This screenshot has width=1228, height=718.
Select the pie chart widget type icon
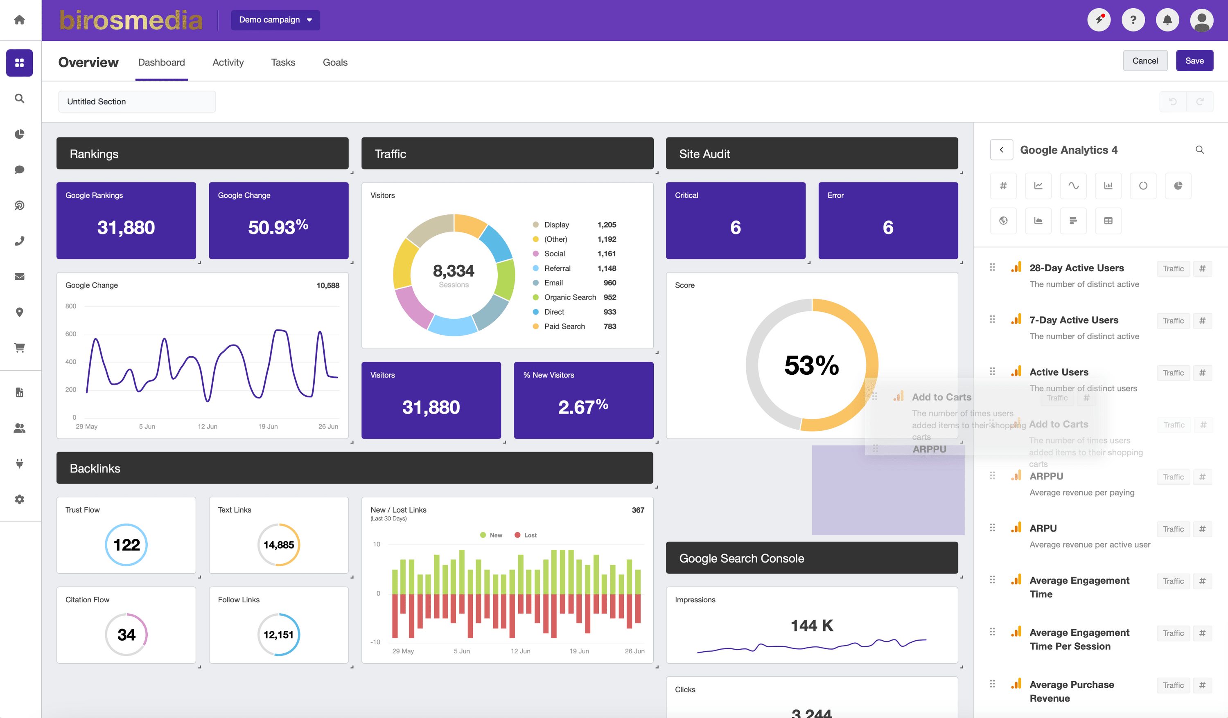pos(1178,186)
